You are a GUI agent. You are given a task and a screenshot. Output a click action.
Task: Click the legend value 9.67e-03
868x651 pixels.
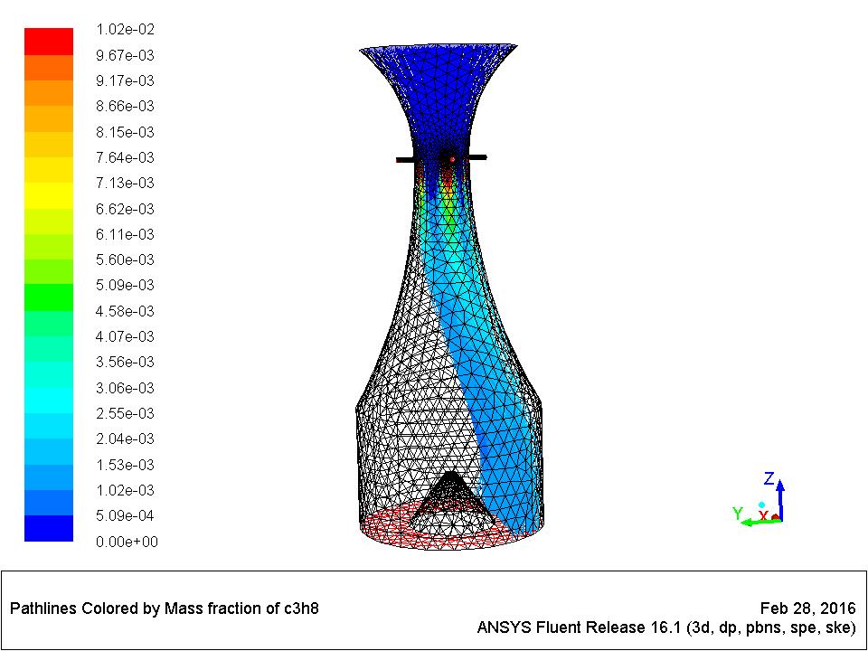125,55
